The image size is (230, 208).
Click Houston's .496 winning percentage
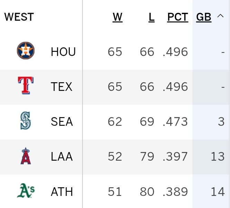(175, 52)
